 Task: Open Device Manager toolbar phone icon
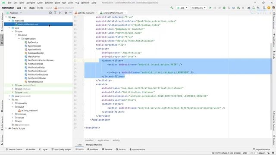254,8
